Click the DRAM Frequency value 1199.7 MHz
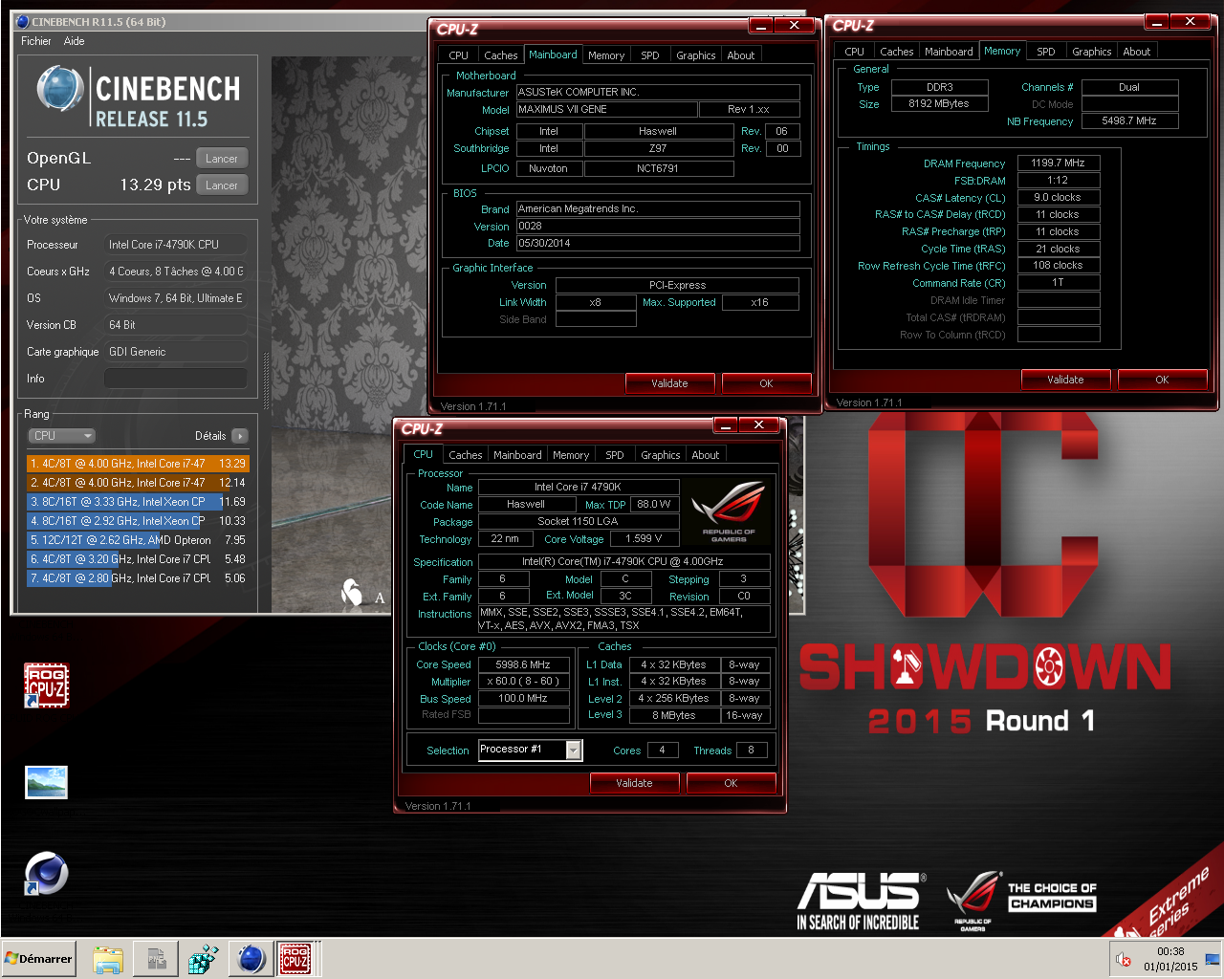Viewport: 1224px width, 979px height. point(1059,163)
